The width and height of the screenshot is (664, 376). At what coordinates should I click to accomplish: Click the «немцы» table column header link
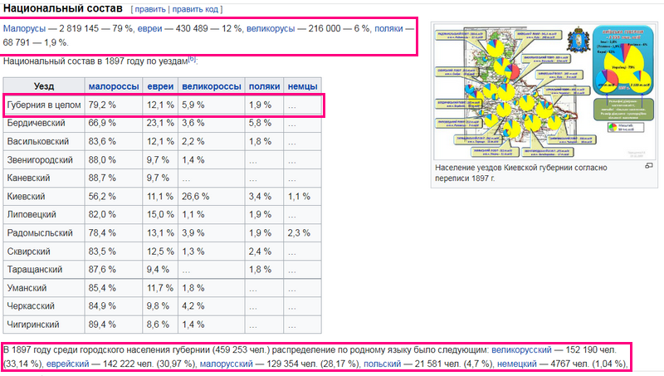pyautogui.click(x=302, y=86)
